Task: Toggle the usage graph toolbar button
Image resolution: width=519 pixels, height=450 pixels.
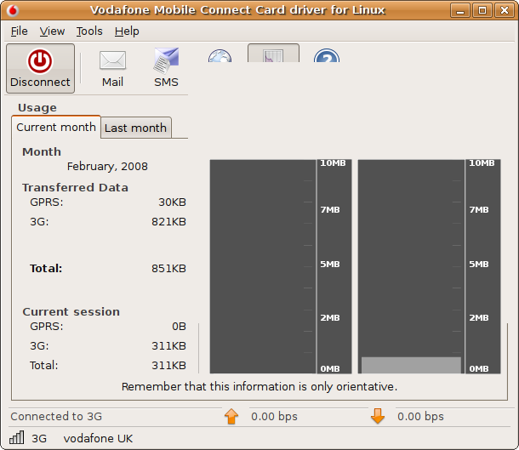Action: (273, 54)
